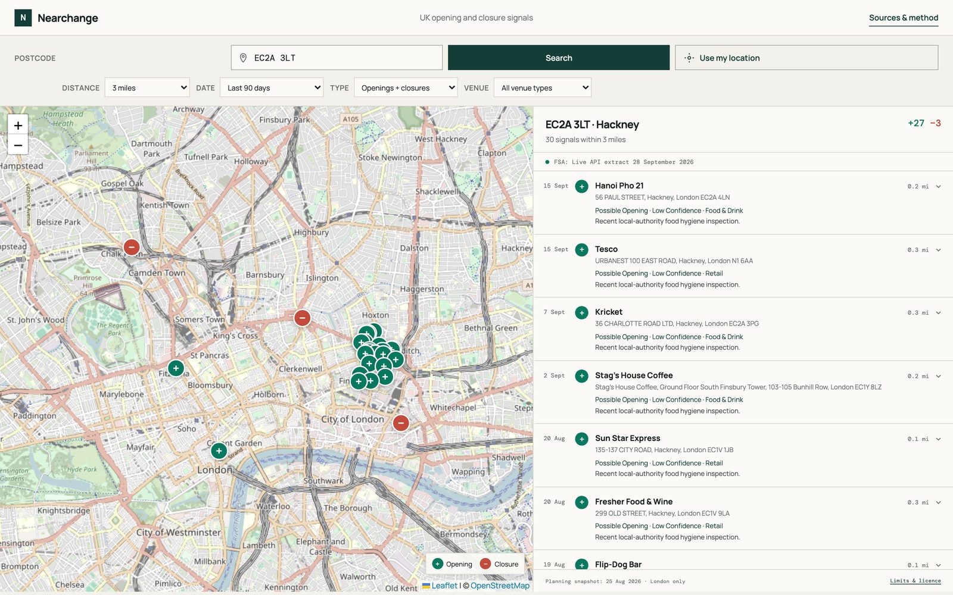Click the Planning snapshot footer note
953x595 pixels.
pos(615,581)
